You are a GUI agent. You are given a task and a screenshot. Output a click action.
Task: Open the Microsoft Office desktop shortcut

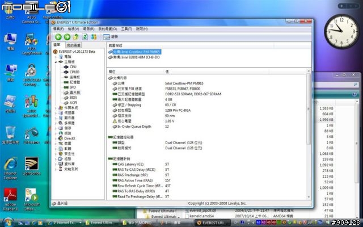coord(32,199)
